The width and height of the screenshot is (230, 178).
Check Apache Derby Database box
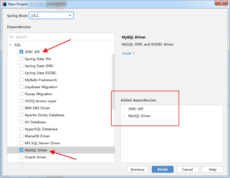tap(21, 115)
